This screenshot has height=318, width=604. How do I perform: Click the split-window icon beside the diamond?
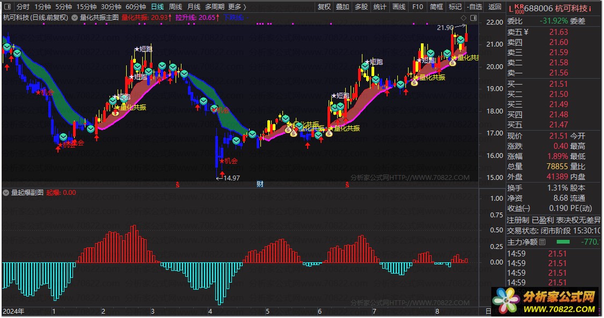[474, 18]
